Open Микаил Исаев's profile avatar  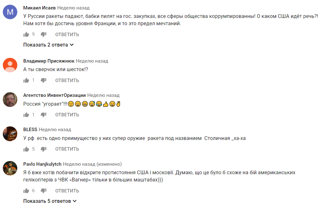click(10, 12)
